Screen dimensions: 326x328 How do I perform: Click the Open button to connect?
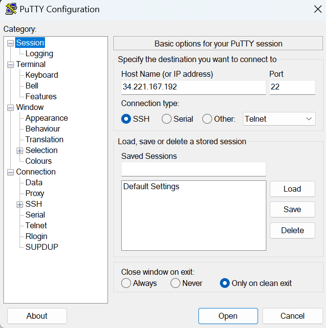coord(228,316)
